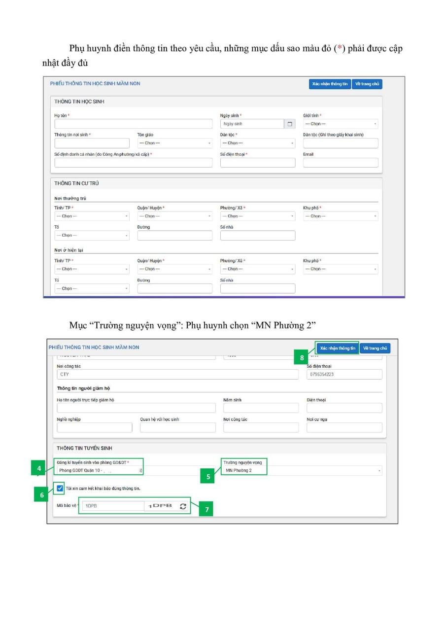Click the Số nhà field under Nơi ở hiện tại

pyautogui.click(x=258, y=288)
